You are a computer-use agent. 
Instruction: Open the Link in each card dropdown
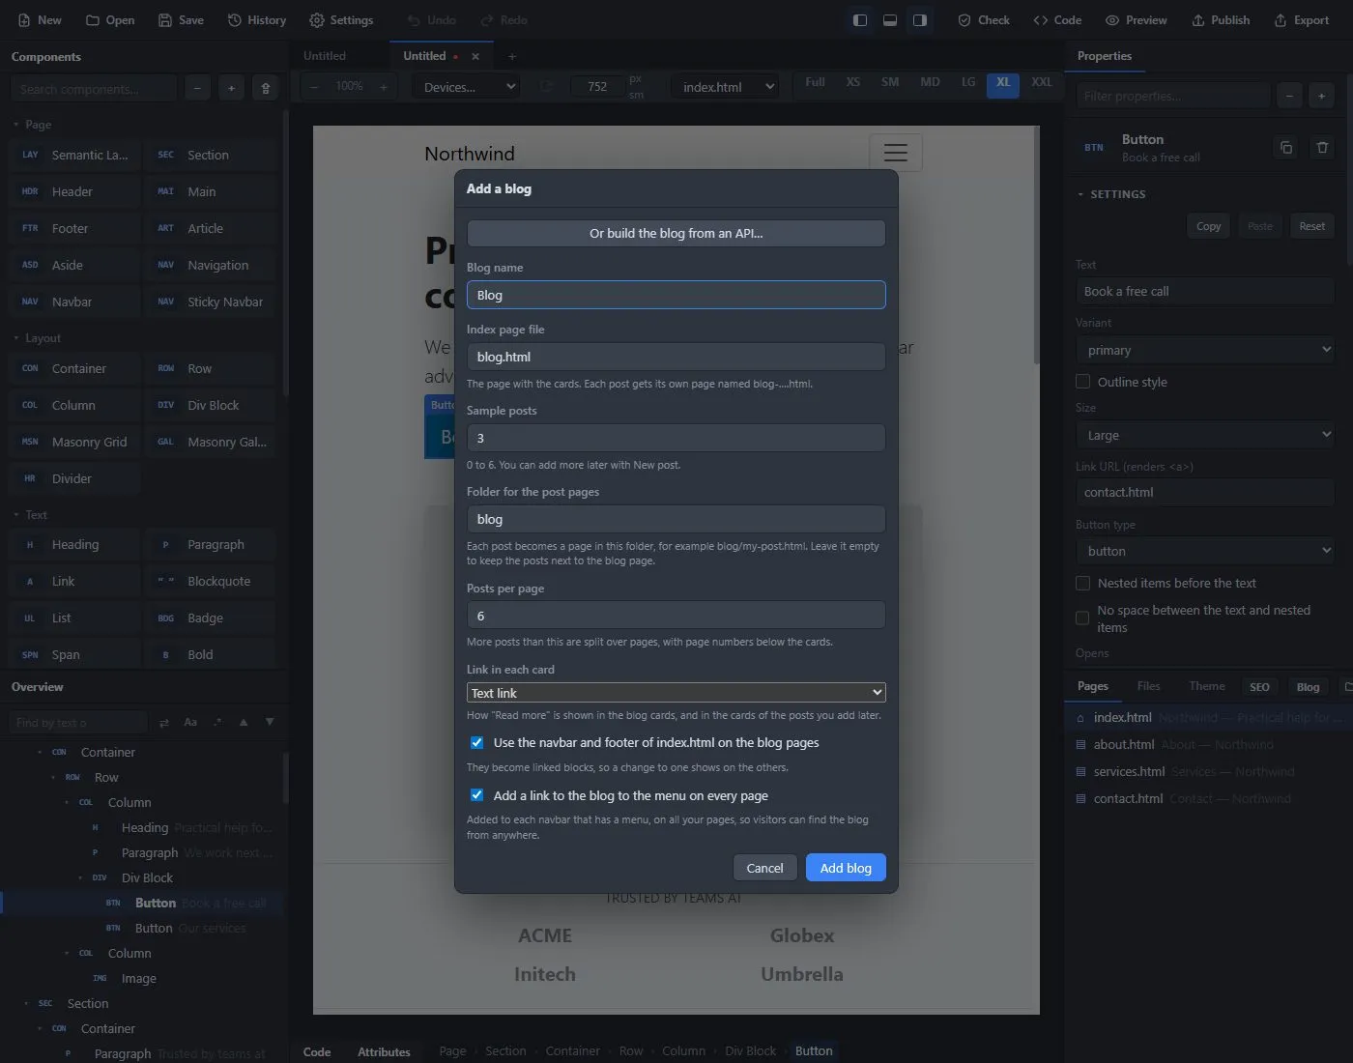coord(676,693)
